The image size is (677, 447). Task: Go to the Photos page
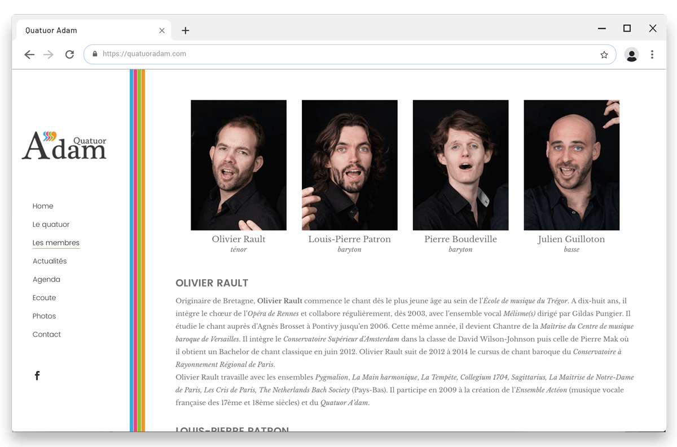44,316
